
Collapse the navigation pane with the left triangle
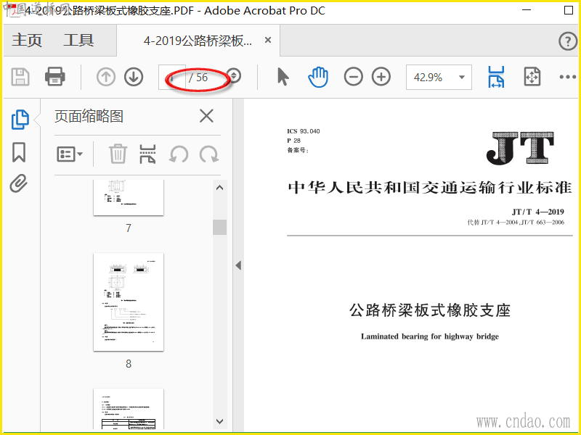point(238,265)
